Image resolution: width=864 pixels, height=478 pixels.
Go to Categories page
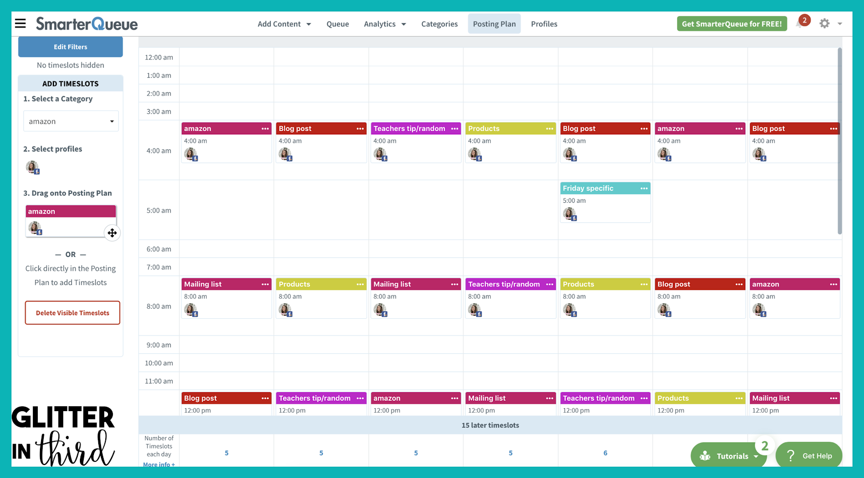[439, 24]
